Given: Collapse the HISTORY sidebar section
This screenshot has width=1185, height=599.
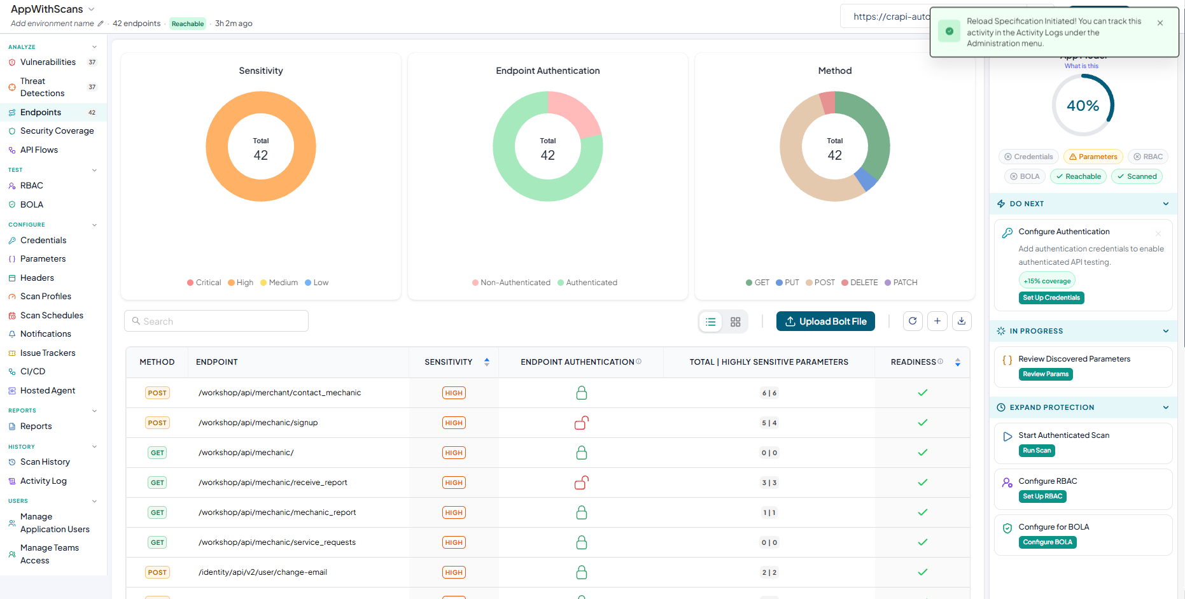Looking at the screenshot, I should click(x=95, y=447).
